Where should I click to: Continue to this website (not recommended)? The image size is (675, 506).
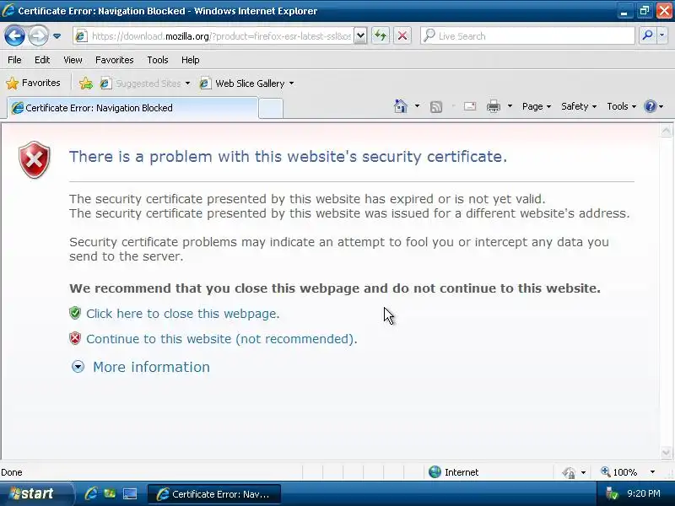tap(222, 339)
